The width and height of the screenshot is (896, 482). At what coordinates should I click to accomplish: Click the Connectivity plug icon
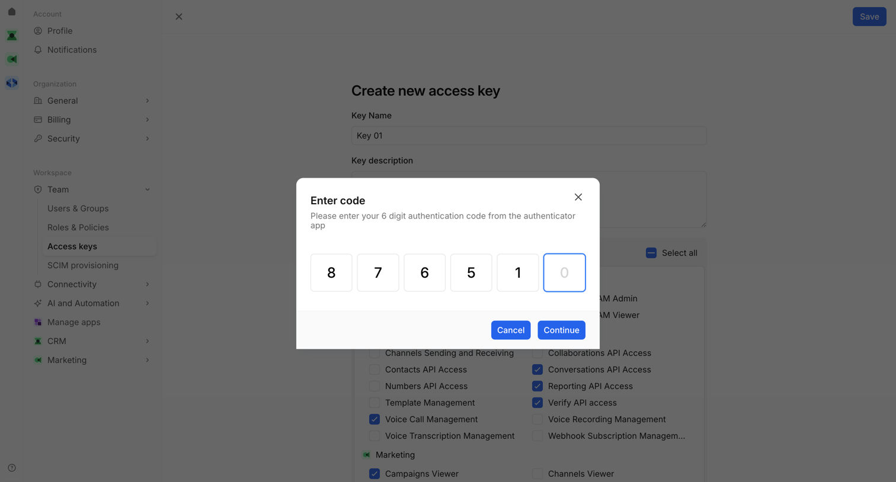pyautogui.click(x=38, y=284)
